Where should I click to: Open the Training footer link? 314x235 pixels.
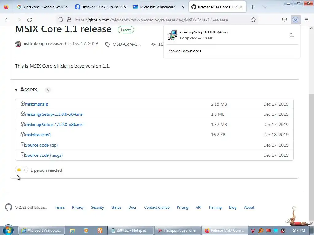[x=215, y=207]
